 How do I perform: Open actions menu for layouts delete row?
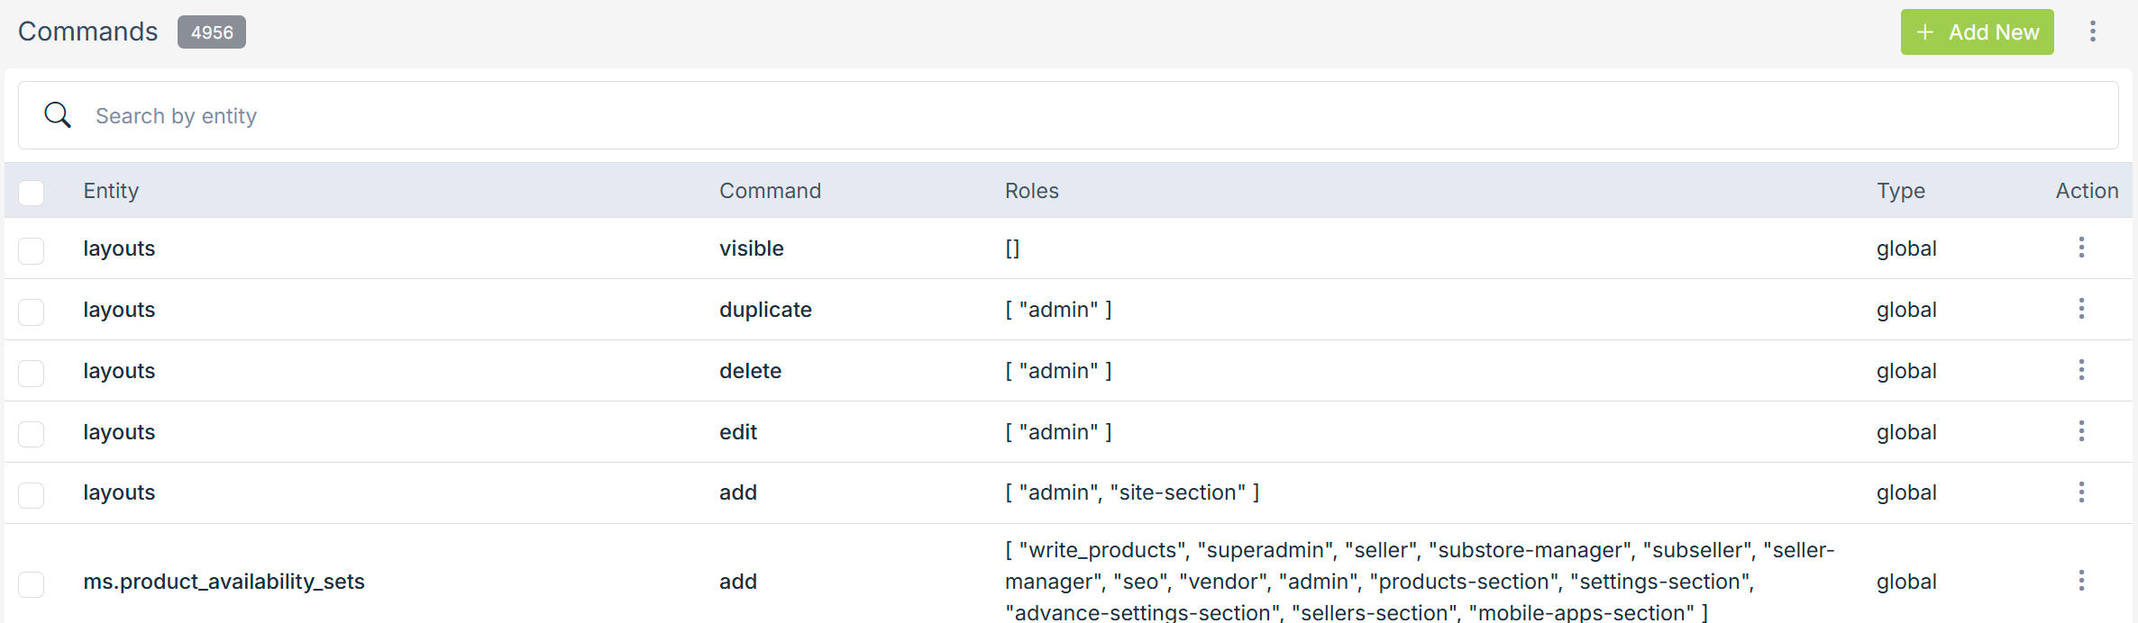pos(2081,370)
